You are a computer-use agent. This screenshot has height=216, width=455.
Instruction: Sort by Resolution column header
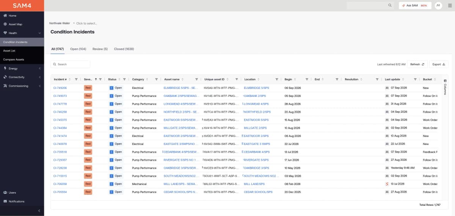point(351,79)
